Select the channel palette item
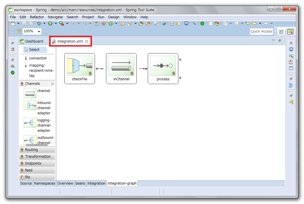The width and height of the screenshot is (304, 204). tap(37, 93)
